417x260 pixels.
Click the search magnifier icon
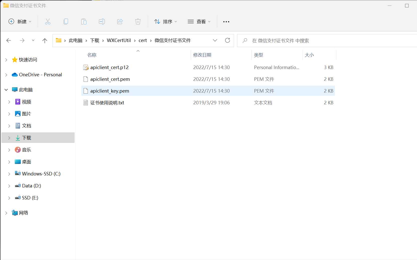(x=245, y=40)
